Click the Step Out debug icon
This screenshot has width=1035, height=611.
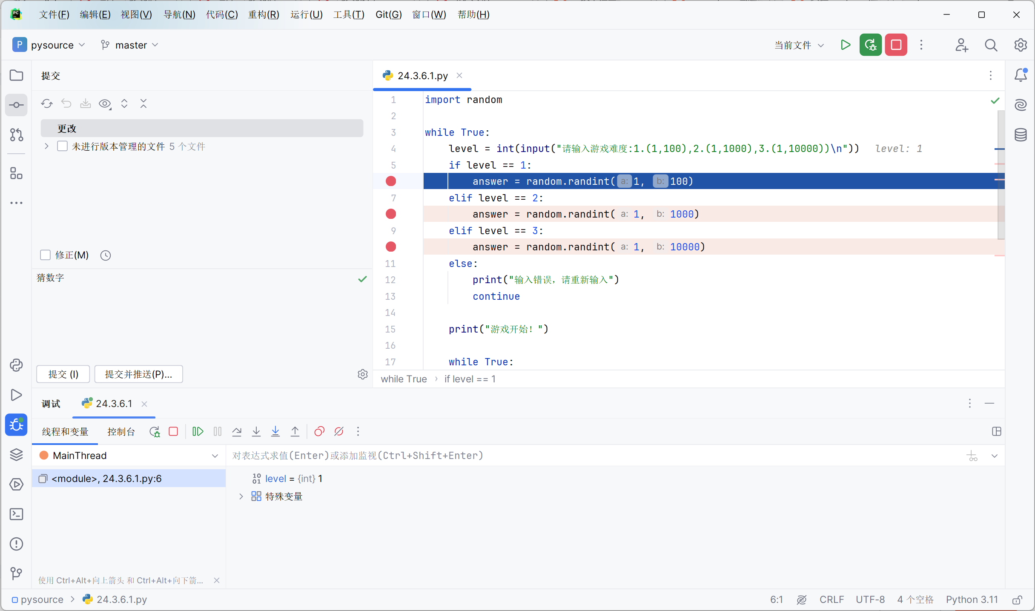tap(295, 431)
